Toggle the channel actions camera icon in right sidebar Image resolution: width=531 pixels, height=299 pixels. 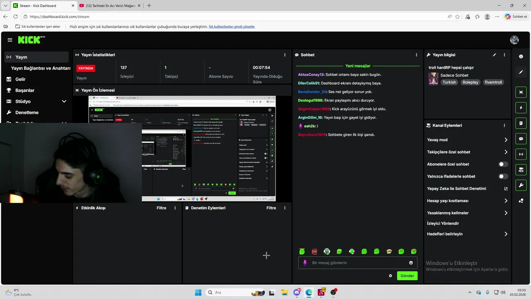(x=521, y=169)
